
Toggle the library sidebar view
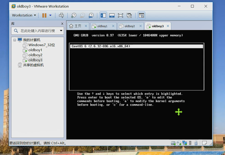(103, 15)
